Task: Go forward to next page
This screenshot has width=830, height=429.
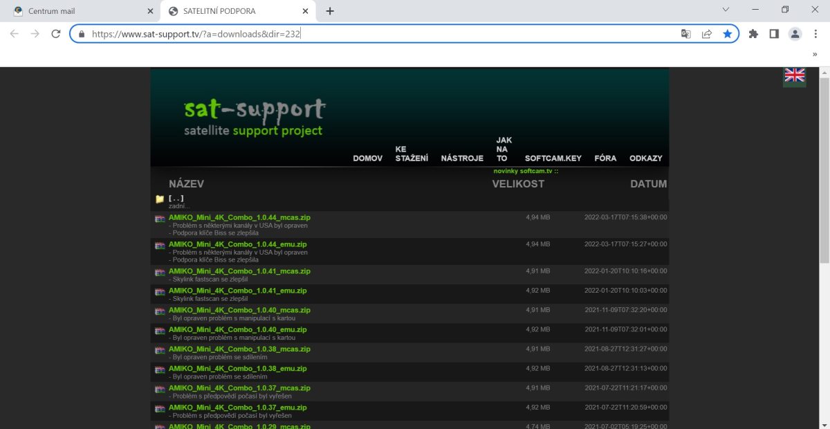Action: click(x=35, y=33)
